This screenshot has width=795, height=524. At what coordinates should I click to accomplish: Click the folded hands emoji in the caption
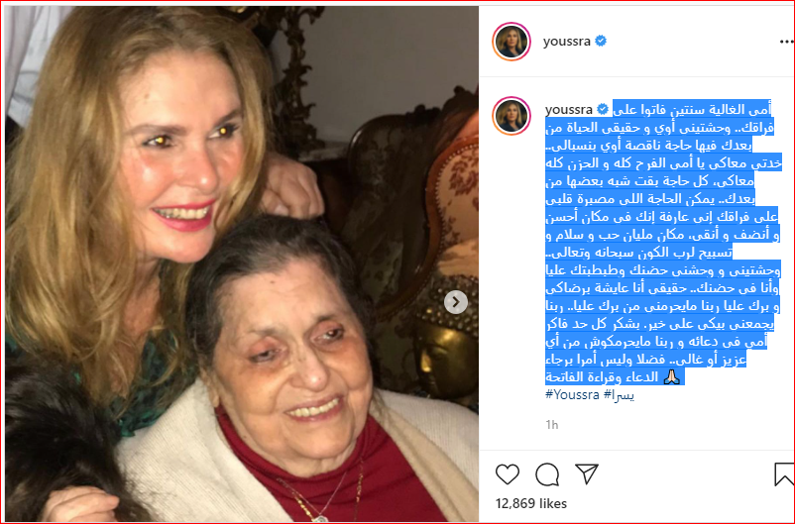672,376
